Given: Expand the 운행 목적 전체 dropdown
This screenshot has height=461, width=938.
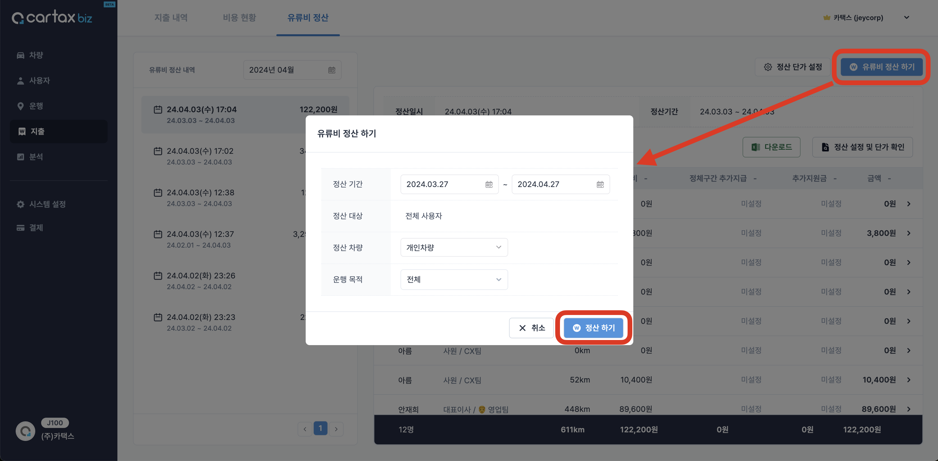Looking at the screenshot, I should click(454, 280).
